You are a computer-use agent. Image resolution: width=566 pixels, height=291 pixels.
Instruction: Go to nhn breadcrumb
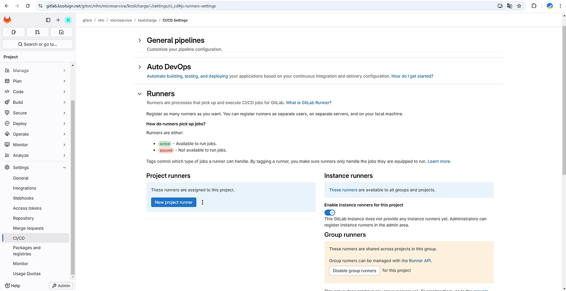tap(101, 20)
